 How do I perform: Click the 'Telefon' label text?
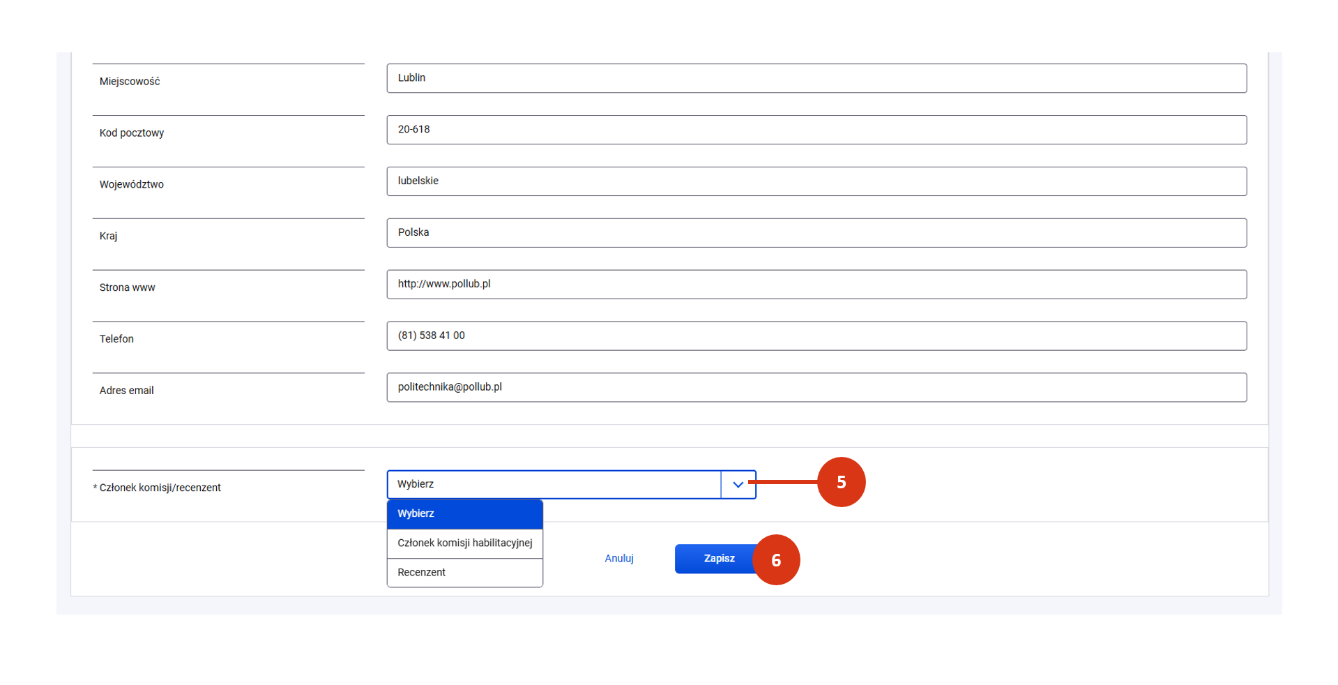[x=116, y=339]
